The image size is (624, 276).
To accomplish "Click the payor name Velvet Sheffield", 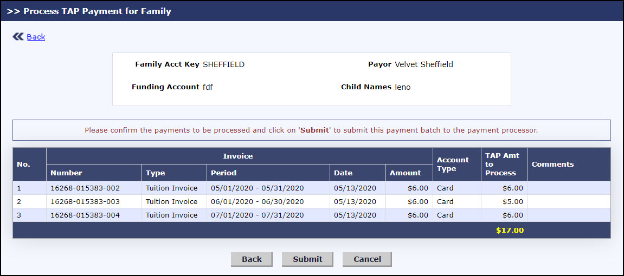I will pyautogui.click(x=423, y=64).
